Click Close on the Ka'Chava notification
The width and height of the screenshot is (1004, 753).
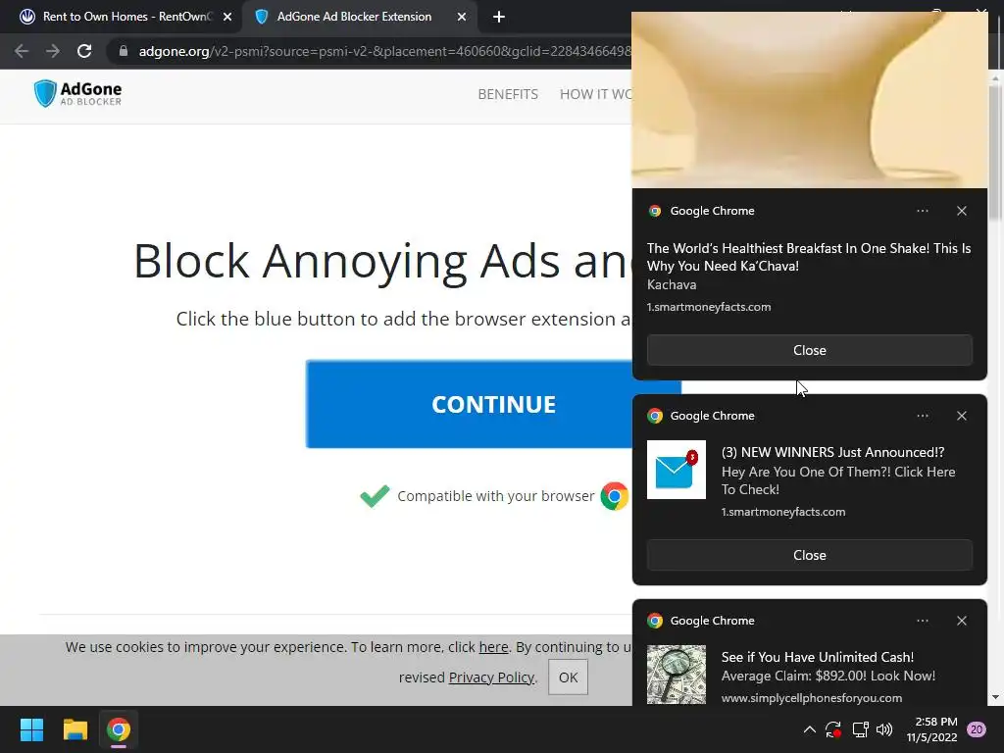click(x=809, y=350)
